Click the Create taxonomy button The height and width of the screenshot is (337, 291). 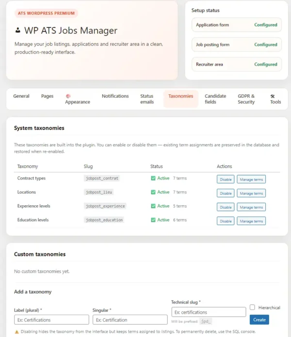(259, 319)
